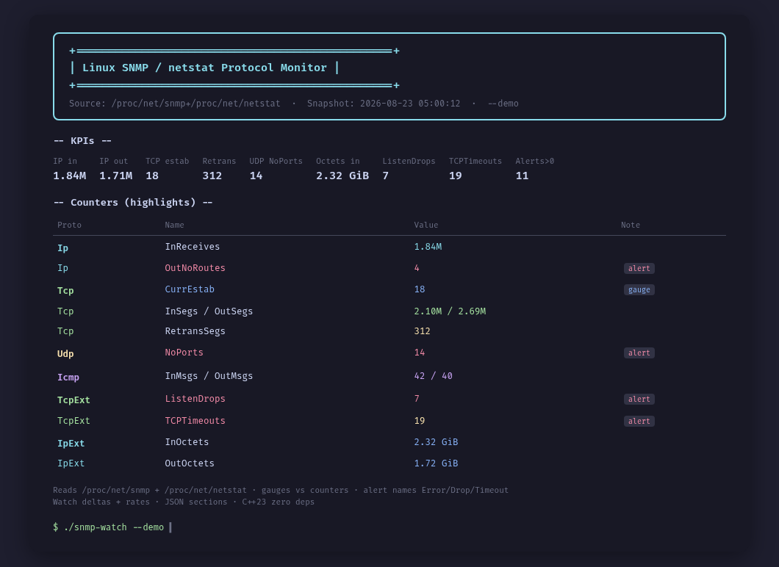Screen dimensions: 779x567
Task: Click the 'Icmp' protocol label
Action: [x=68, y=378]
